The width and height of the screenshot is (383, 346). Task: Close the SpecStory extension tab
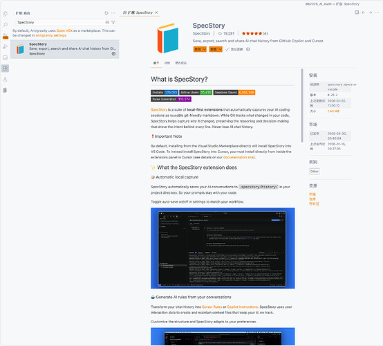(156, 12)
